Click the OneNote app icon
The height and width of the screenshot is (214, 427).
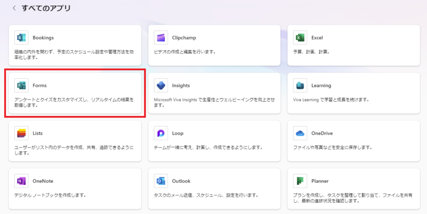point(21,181)
